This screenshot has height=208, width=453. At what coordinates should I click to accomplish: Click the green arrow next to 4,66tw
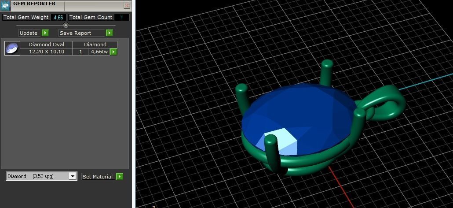[x=113, y=52]
